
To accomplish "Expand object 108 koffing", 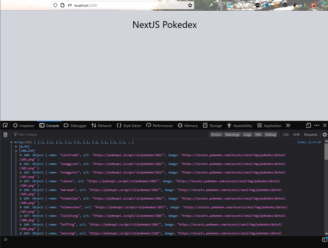I will [21, 225].
